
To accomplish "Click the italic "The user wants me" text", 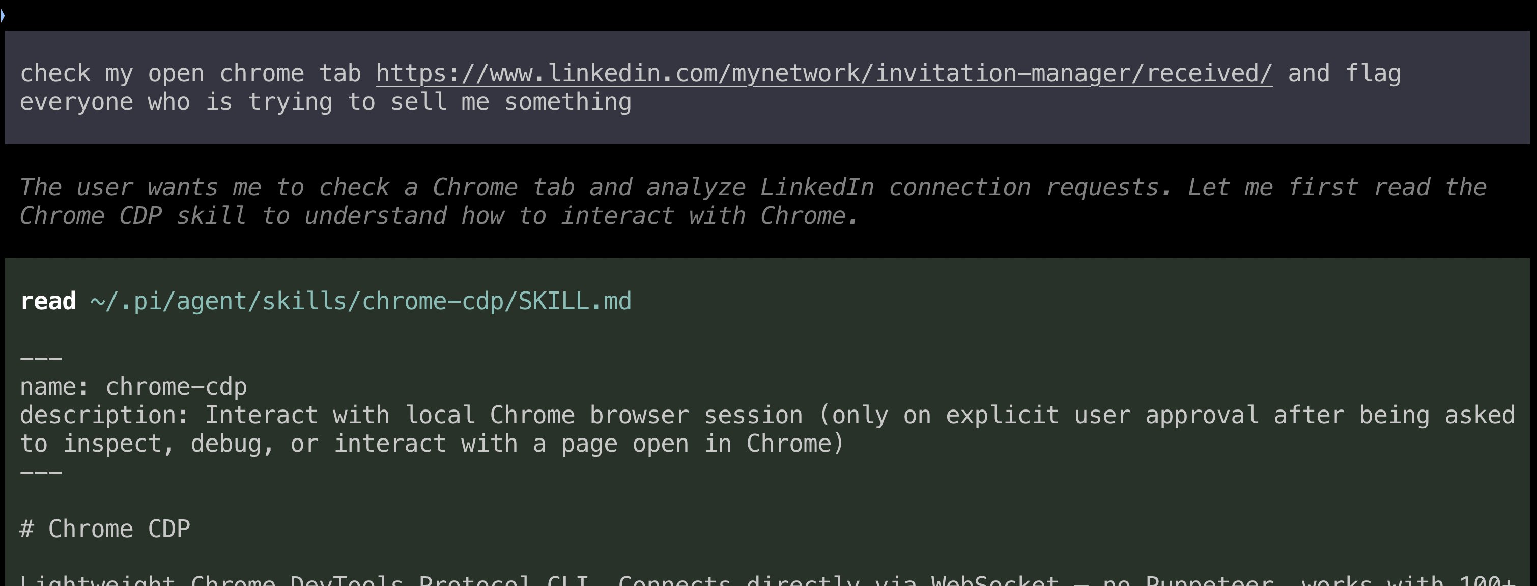I will (x=139, y=188).
